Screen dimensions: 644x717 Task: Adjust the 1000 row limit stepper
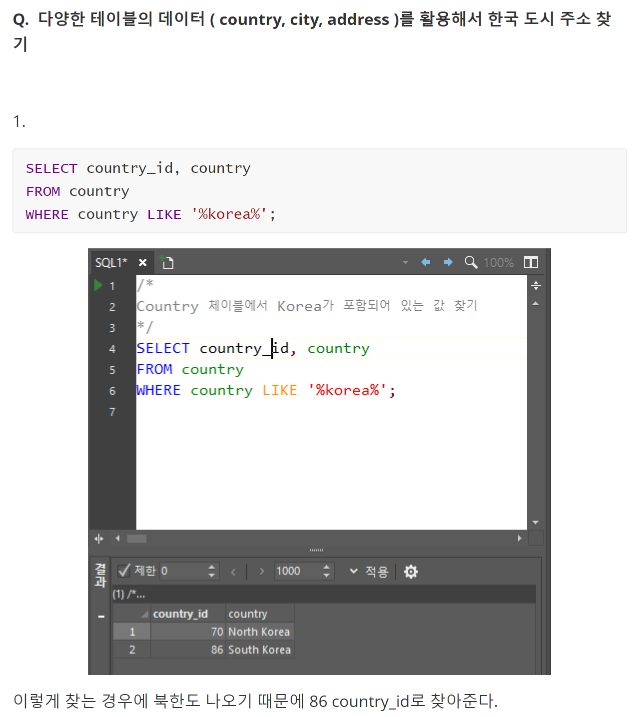tap(327, 571)
